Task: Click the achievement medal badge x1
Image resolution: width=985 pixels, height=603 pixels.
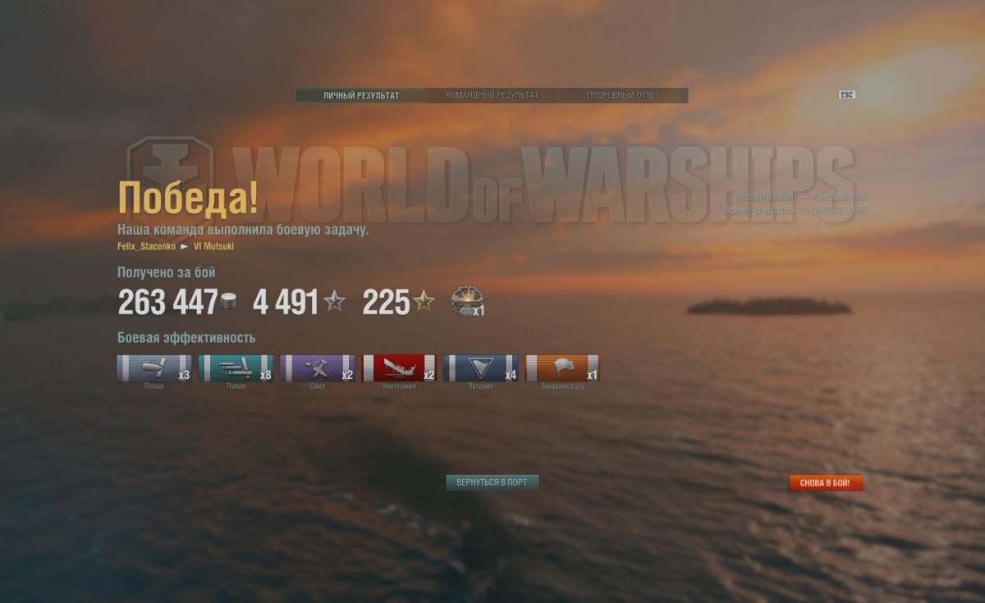Action: tap(468, 302)
